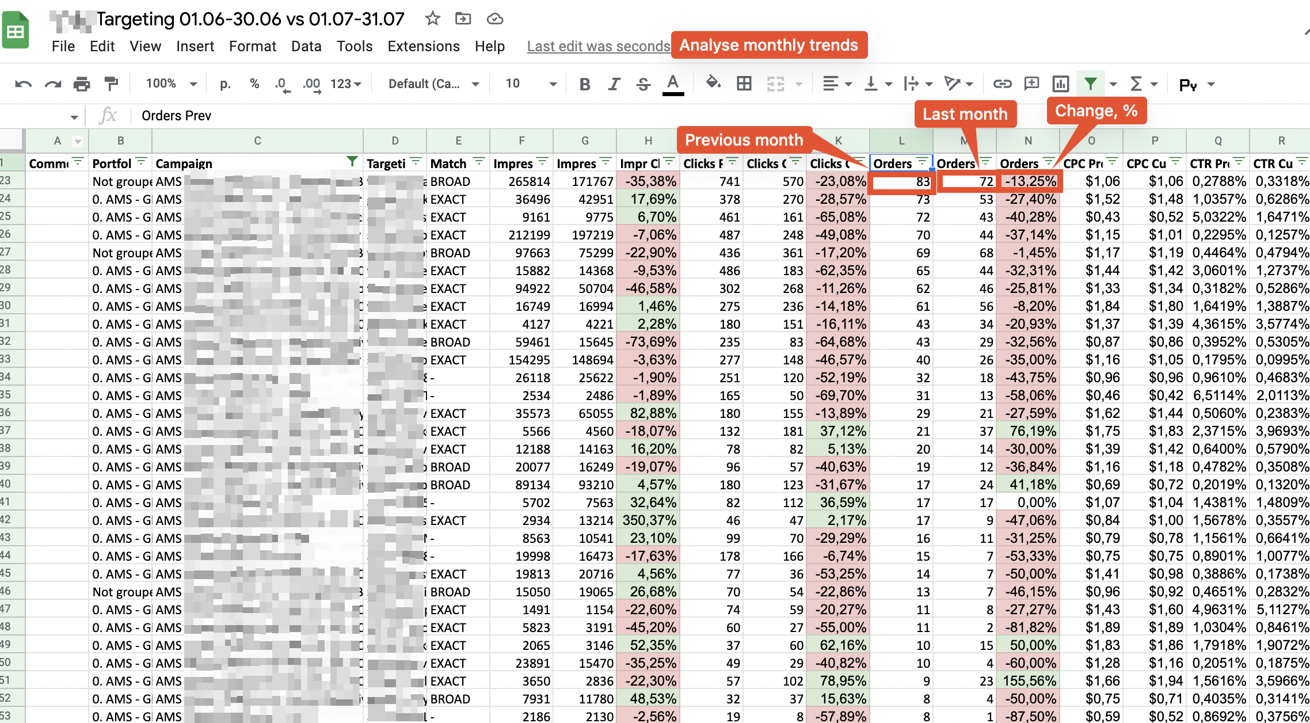Insert a link
1310x723 pixels.
coord(1002,83)
